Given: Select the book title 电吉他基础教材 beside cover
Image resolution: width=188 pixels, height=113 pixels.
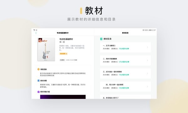Looking at the screenshot, I should (x=66, y=39).
